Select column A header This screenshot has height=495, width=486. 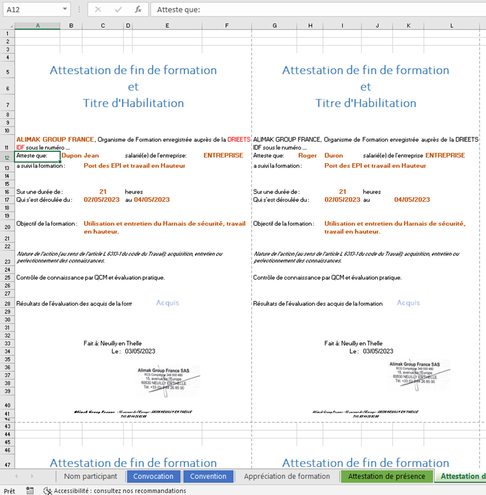[x=38, y=26]
